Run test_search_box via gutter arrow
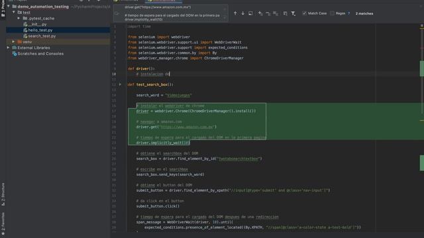Viewport: 424px width, 238px height. pos(120,85)
